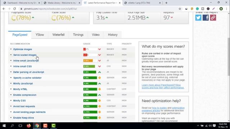Viewport: 230px width, 129px height.
Task: Select the PageSpeed tab
Action: coord(20,35)
